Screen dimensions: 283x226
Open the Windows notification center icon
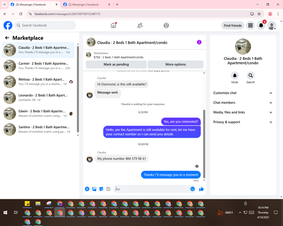point(276,212)
